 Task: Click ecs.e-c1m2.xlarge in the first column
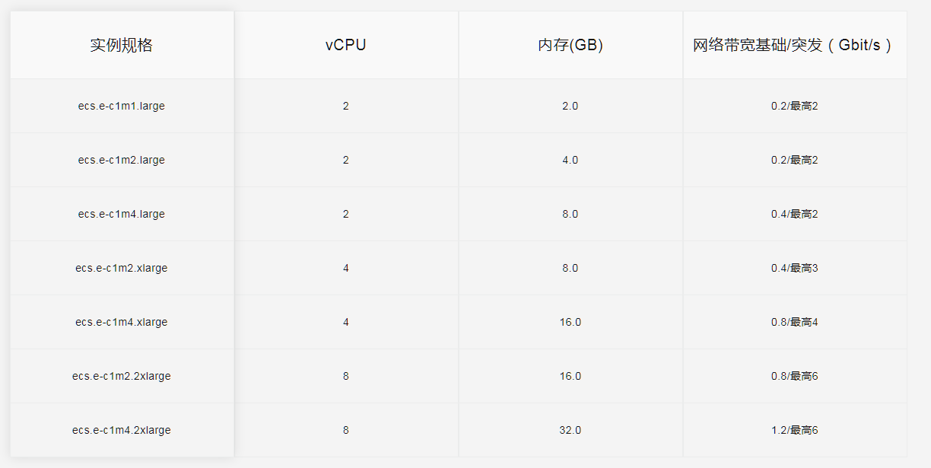click(122, 268)
